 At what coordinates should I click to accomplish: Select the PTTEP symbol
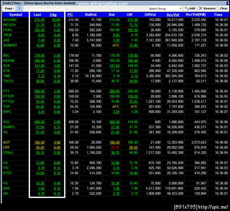[x=8, y=96]
